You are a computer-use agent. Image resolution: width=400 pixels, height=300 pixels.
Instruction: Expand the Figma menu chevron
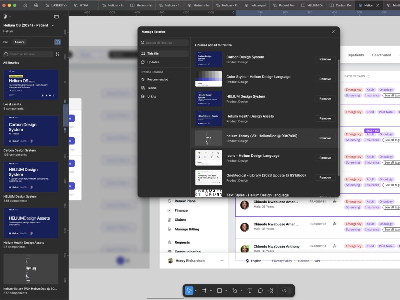pos(10,17)
